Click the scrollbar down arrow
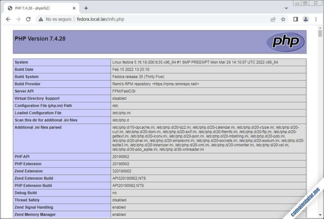This screenshot has width=324, height=219. tap(320, 215)
